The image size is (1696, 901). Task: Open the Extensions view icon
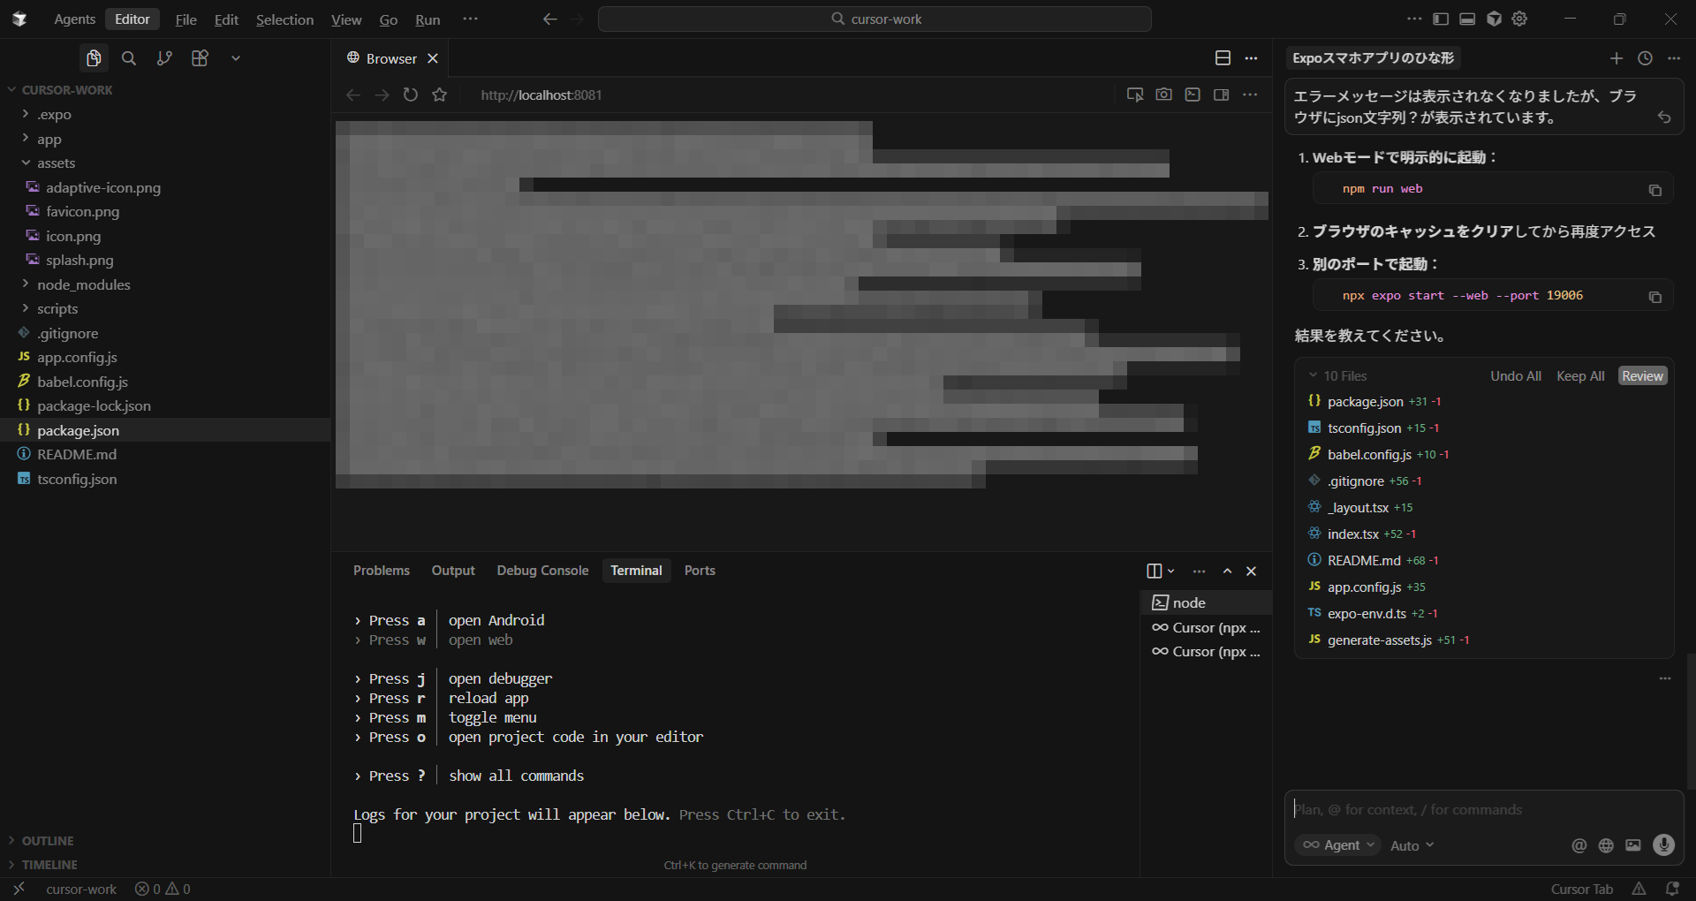(x=200, y=58)
